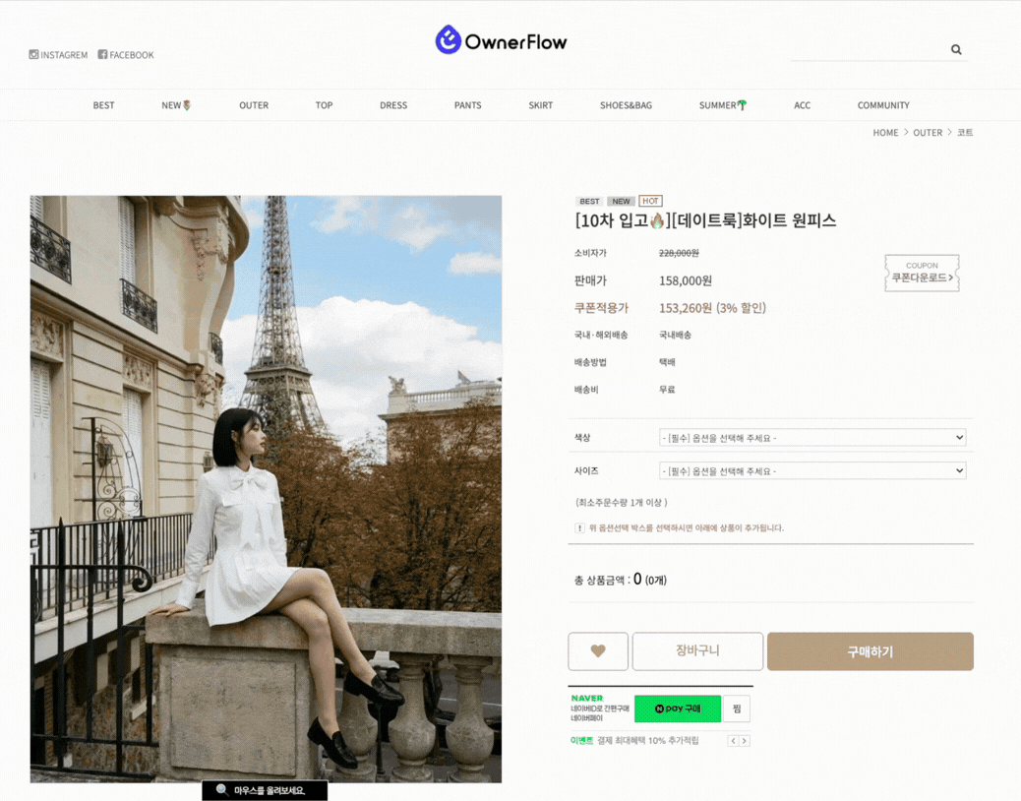Open the COMMUNITY menu item
Image resolution: width=1021 pixels, height=801 pixels.
click(x=883, y=105)
